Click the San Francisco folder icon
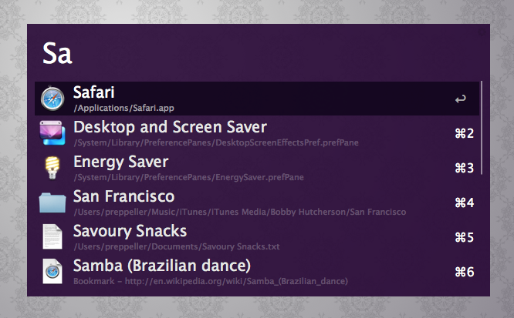Screen dimensions: 514x318 click(53, 202)
